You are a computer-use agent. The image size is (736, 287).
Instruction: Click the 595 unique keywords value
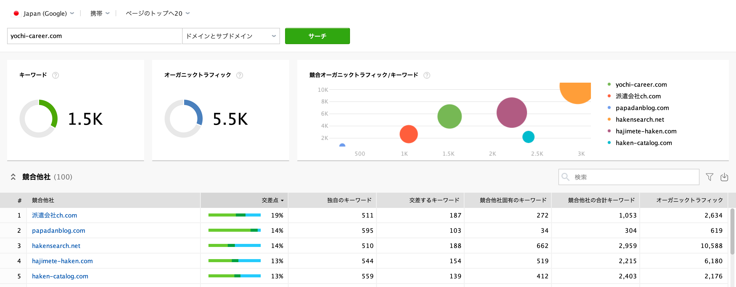[367, 230]
